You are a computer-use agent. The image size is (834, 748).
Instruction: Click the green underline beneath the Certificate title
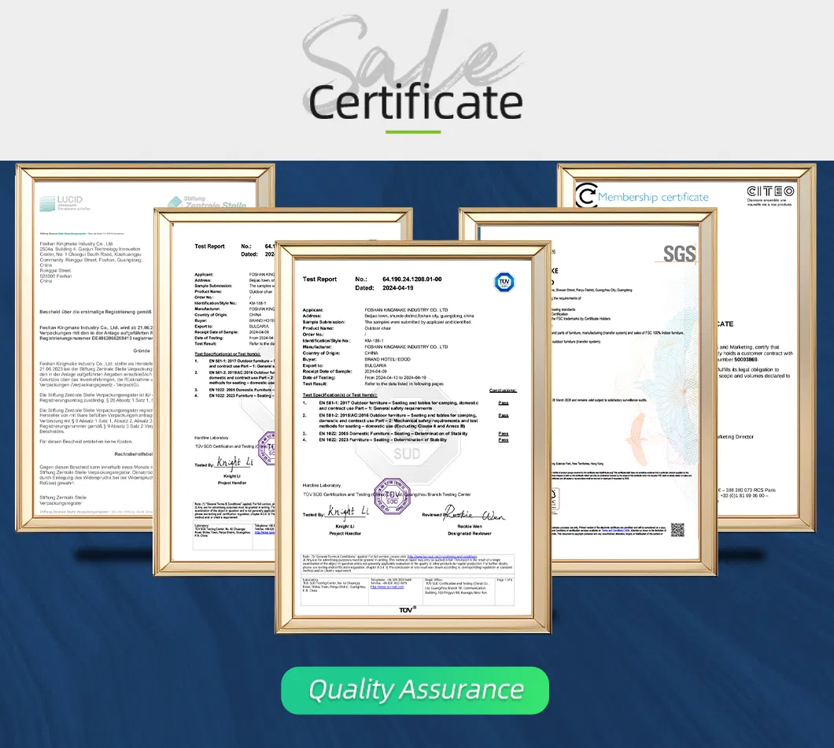point(413,131)
